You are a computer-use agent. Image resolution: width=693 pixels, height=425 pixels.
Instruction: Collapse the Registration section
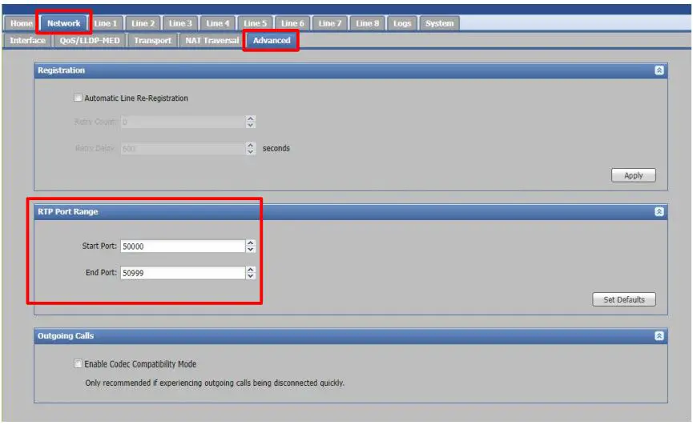click(x=659, y=70)
